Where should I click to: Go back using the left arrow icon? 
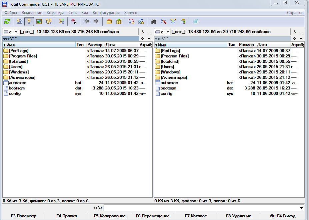[x=87, y=21]
